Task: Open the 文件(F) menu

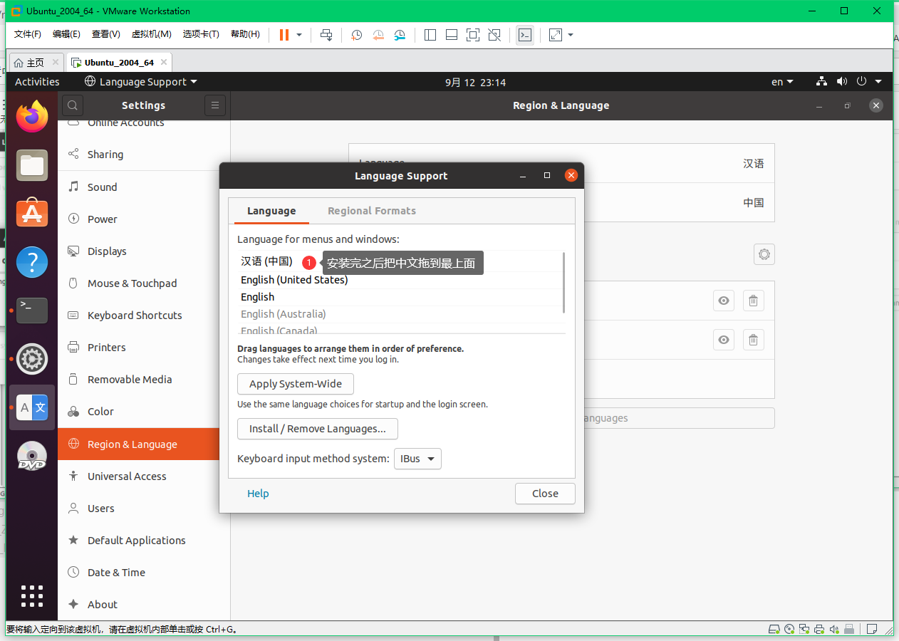Action: (28, 34)
